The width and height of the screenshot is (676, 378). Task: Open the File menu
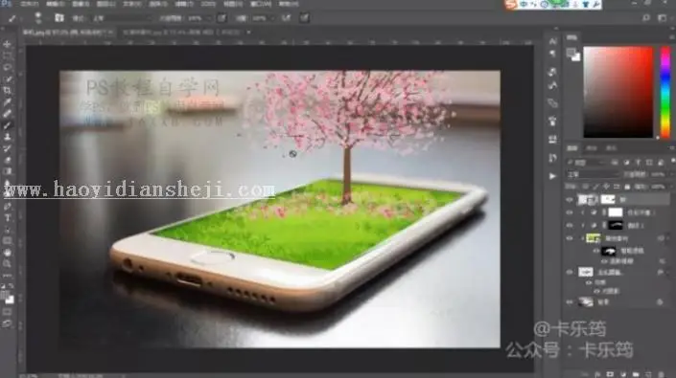tap(30, 4)
